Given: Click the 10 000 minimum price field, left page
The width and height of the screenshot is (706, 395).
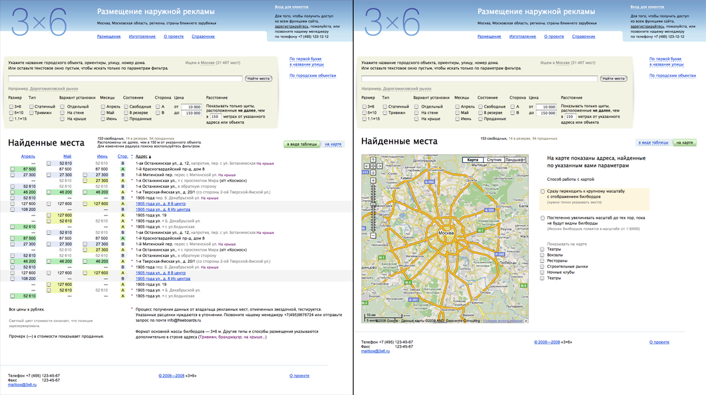Looking at the screenshot, I should [191, 107].
